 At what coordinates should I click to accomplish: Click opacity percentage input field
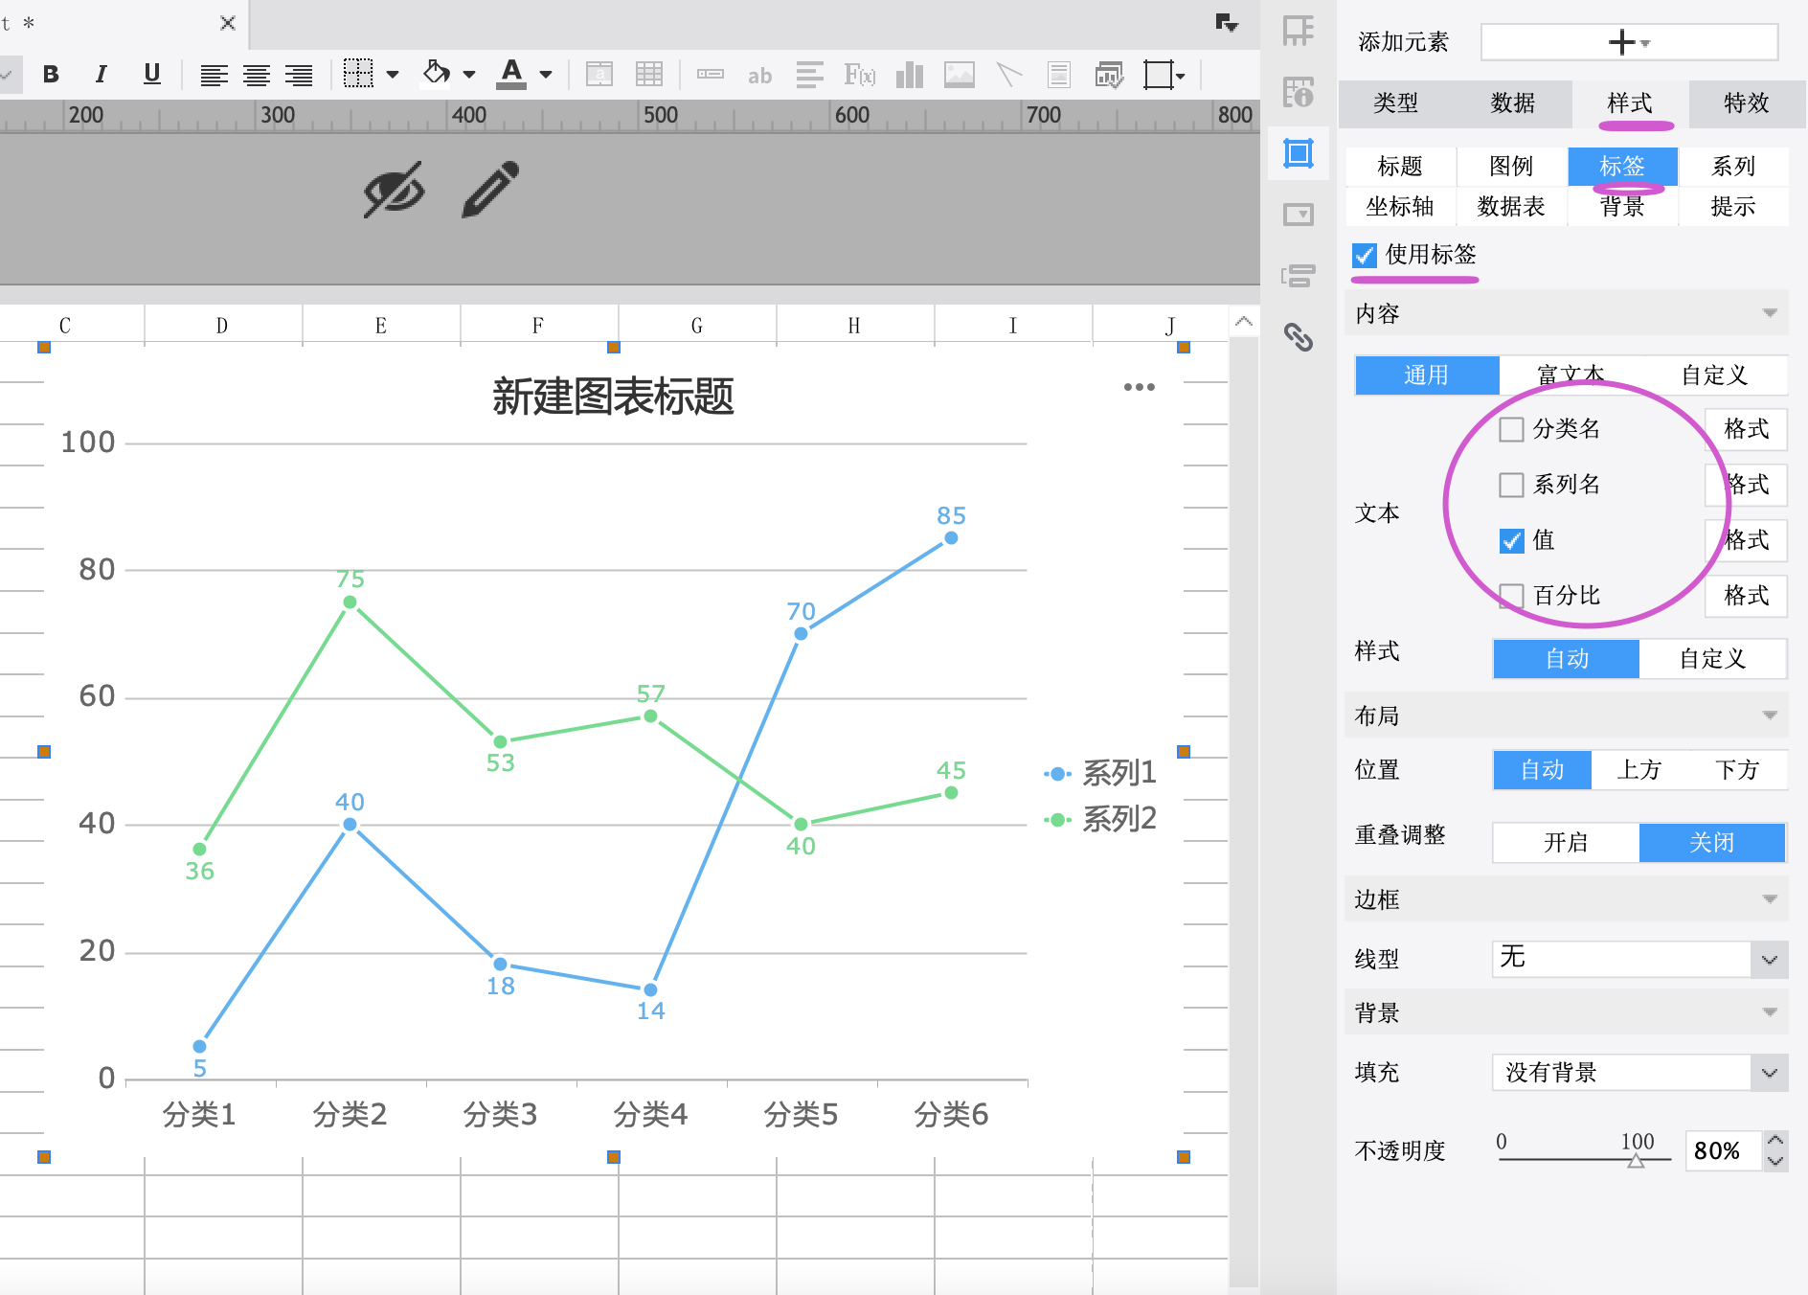[x=1724, y=1151]
